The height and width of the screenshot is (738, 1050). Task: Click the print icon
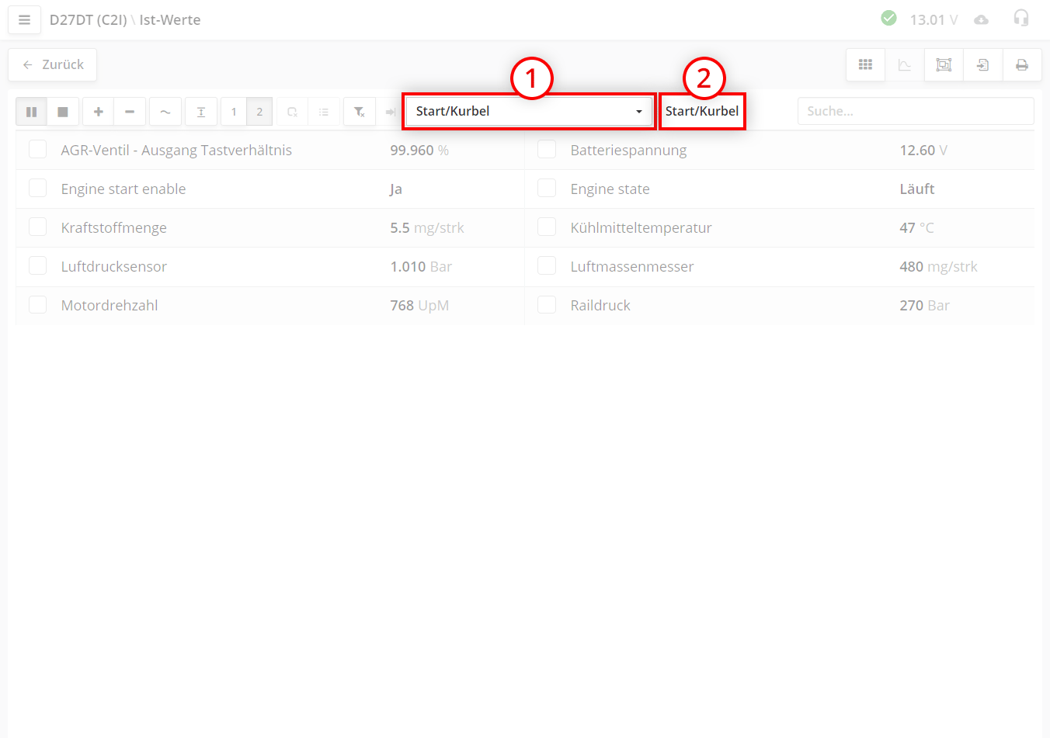tap(1022, 65)
